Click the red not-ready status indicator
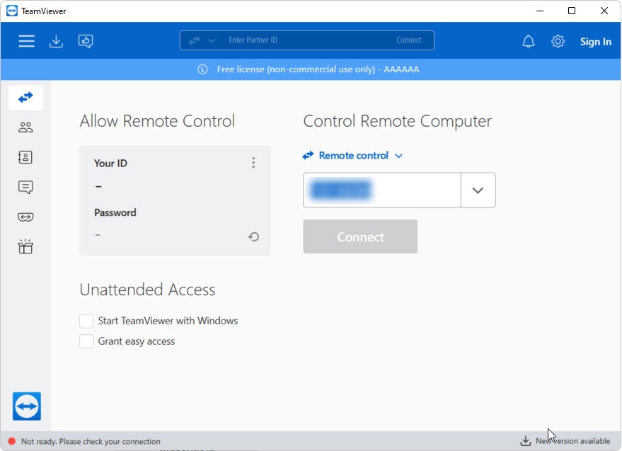622x451 pixels. point(12,441)
